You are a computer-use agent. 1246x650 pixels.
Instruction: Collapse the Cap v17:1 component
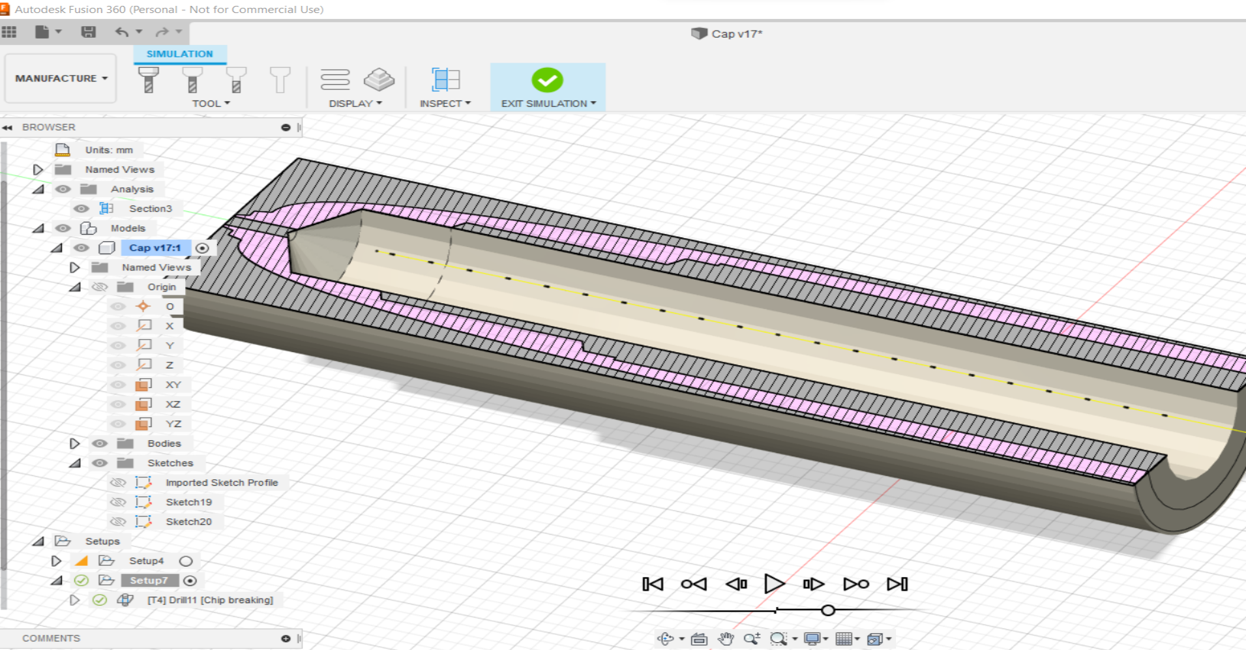pyautogui.click(x=57, y=248)
